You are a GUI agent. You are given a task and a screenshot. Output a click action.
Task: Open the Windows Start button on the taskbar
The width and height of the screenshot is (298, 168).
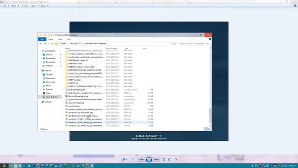4,166
